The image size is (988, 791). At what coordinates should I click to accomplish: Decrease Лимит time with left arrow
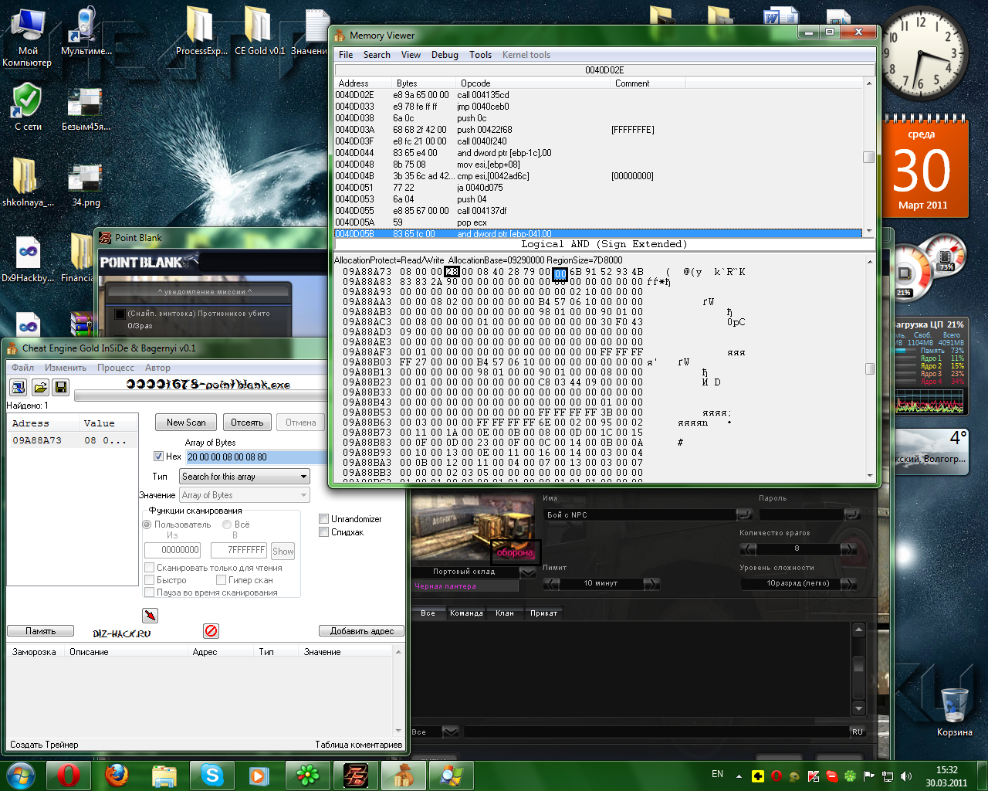tap(551, 583)
